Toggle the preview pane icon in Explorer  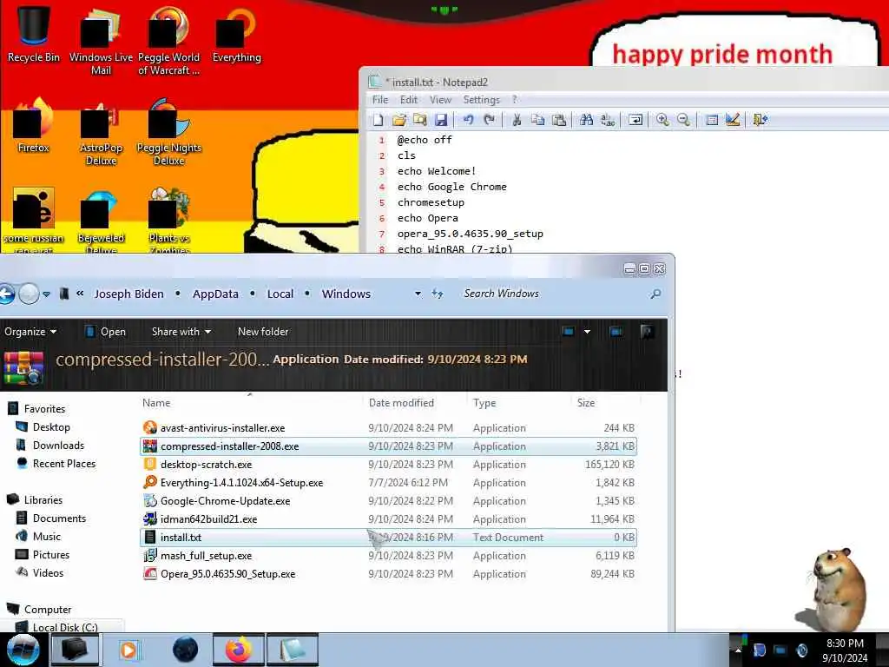[616, 332]
